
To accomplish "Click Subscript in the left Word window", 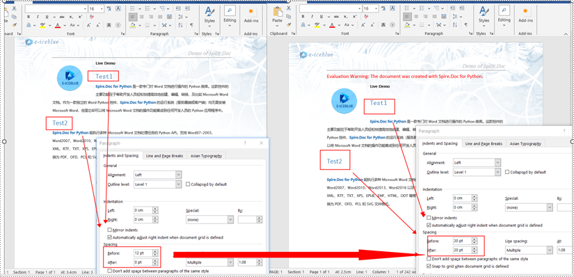I will (x=71, y=17).
